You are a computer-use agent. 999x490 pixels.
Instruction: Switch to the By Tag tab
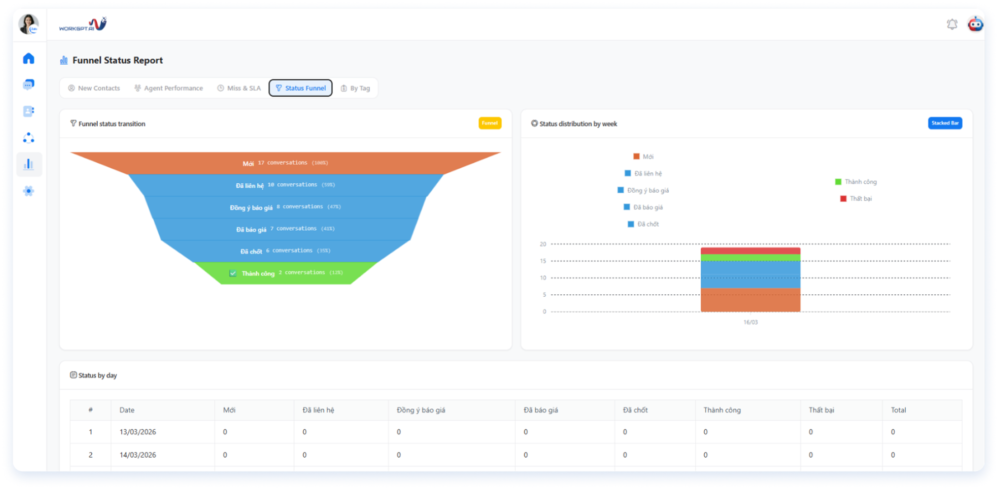(355, 88)
